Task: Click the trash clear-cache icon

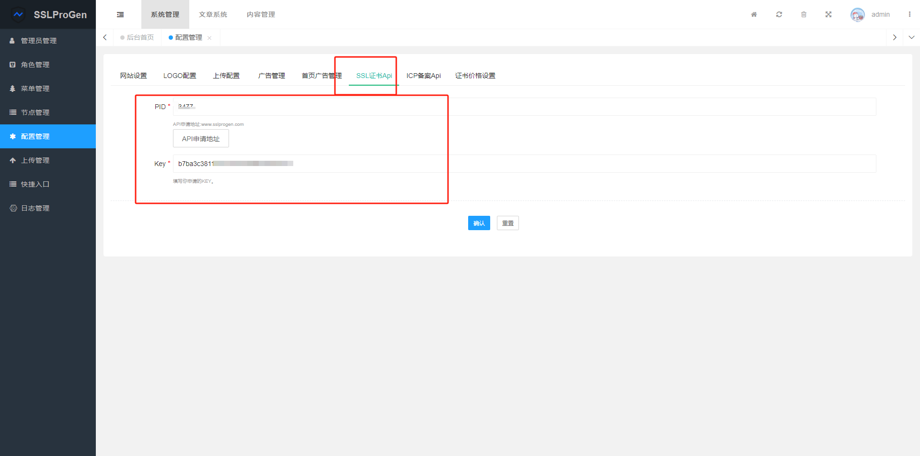Action: point(804,15)
